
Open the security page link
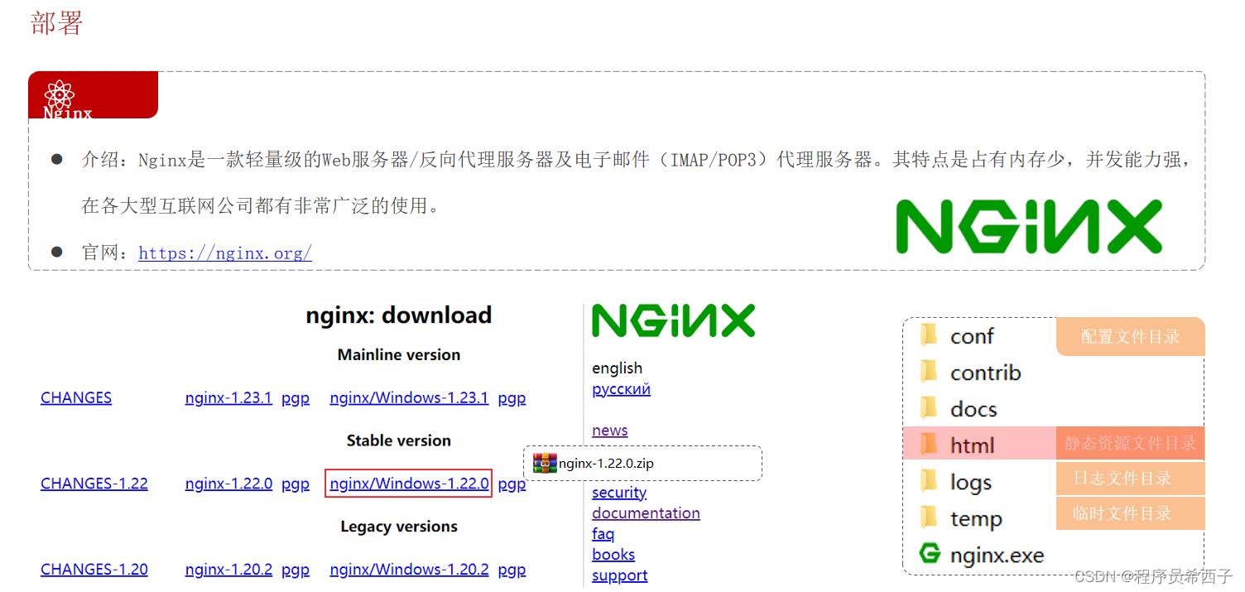(x=619, y=493)
